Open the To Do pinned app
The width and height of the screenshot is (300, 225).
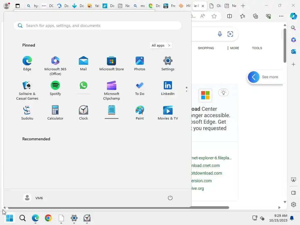(140, 88)
